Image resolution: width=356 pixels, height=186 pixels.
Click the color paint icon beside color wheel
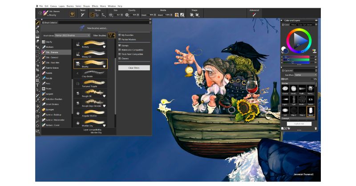click(x=314, y=51)
